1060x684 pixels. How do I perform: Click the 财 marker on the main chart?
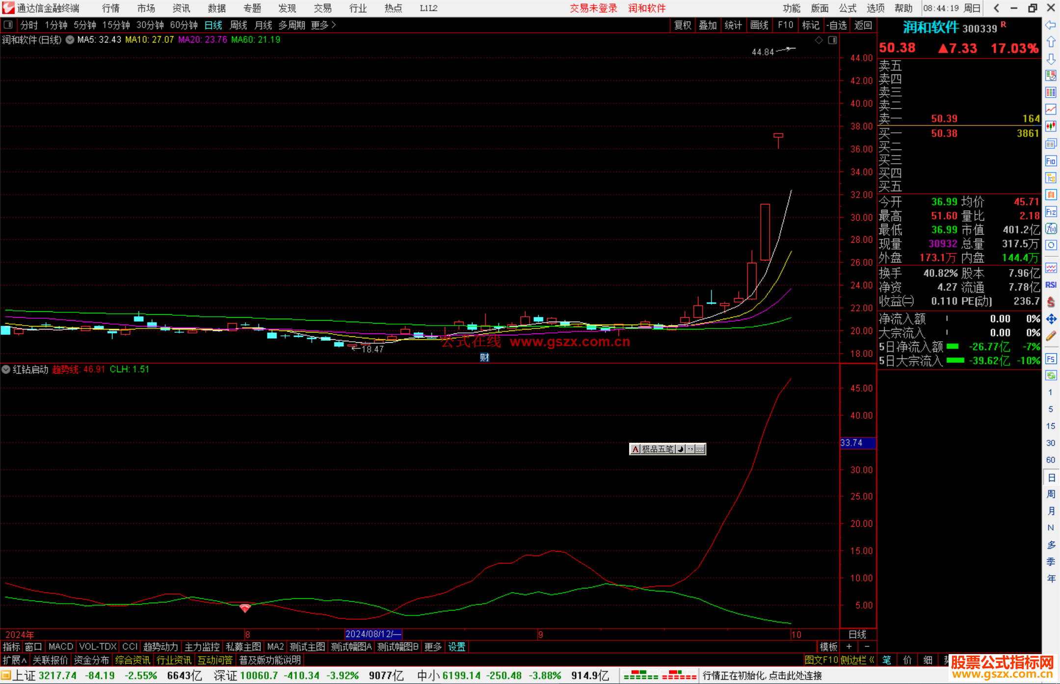pos(484,357)
